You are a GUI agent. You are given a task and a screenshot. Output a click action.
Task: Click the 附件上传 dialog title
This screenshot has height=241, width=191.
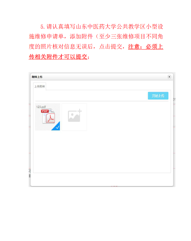(x=37, y=77)
